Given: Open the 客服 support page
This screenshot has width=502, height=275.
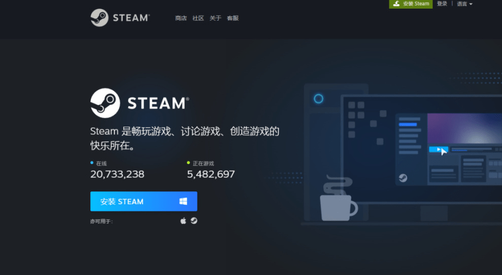Looking at the screenshot, I should pos(233,18).
